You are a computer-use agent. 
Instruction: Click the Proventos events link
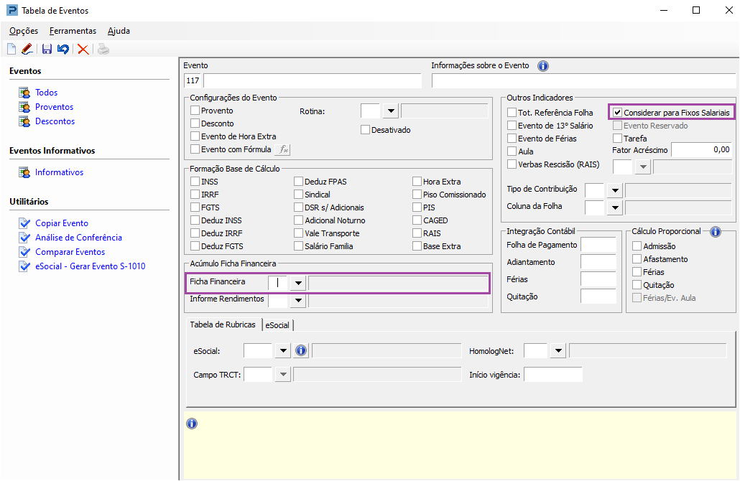55,107
